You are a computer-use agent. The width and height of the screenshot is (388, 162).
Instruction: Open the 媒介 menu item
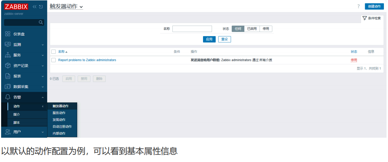point(27,115)
